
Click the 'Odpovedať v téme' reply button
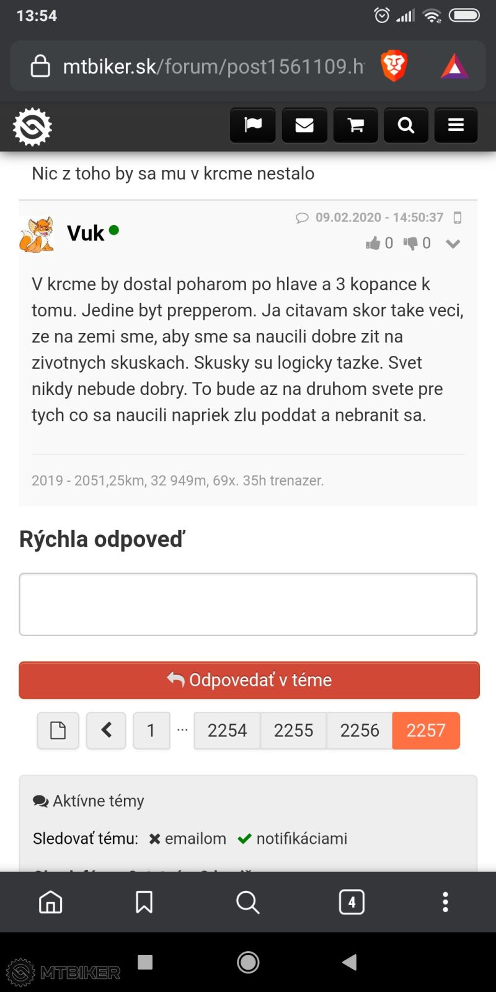(x=248, y=680)
